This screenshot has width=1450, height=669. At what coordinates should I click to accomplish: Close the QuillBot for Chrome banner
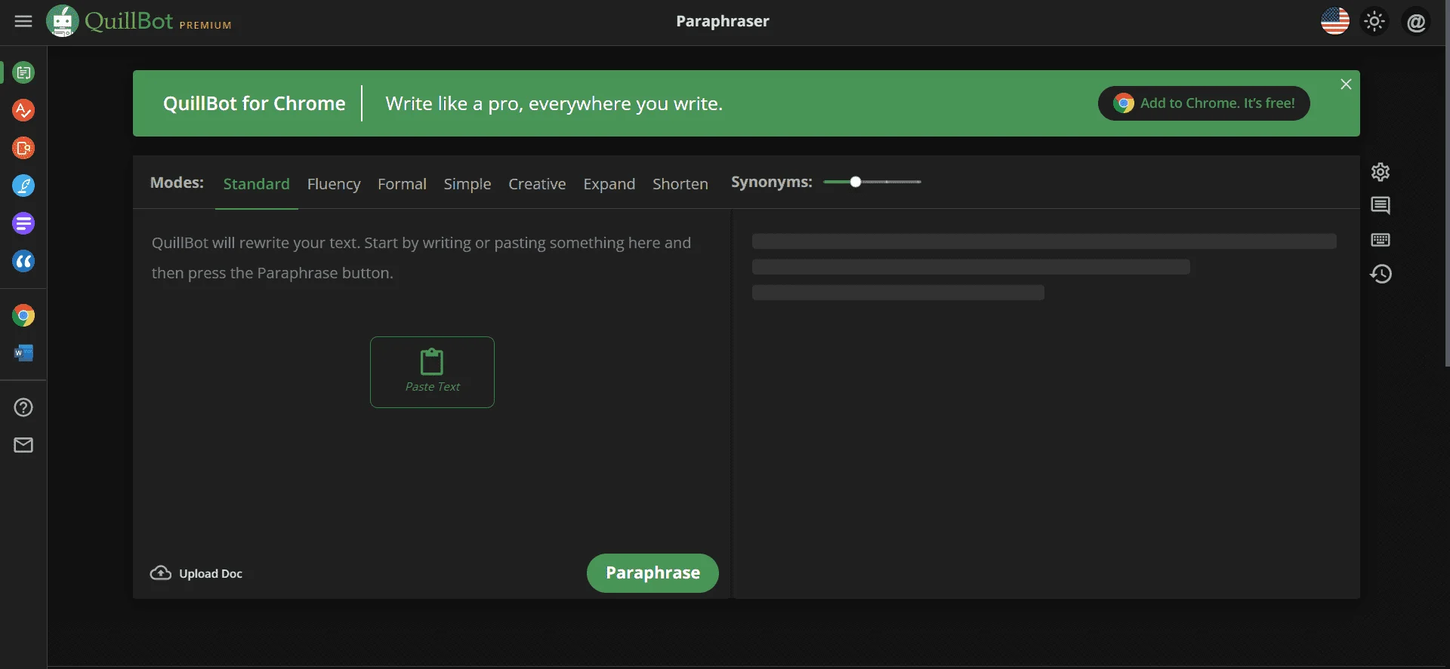pos(1346,84)
